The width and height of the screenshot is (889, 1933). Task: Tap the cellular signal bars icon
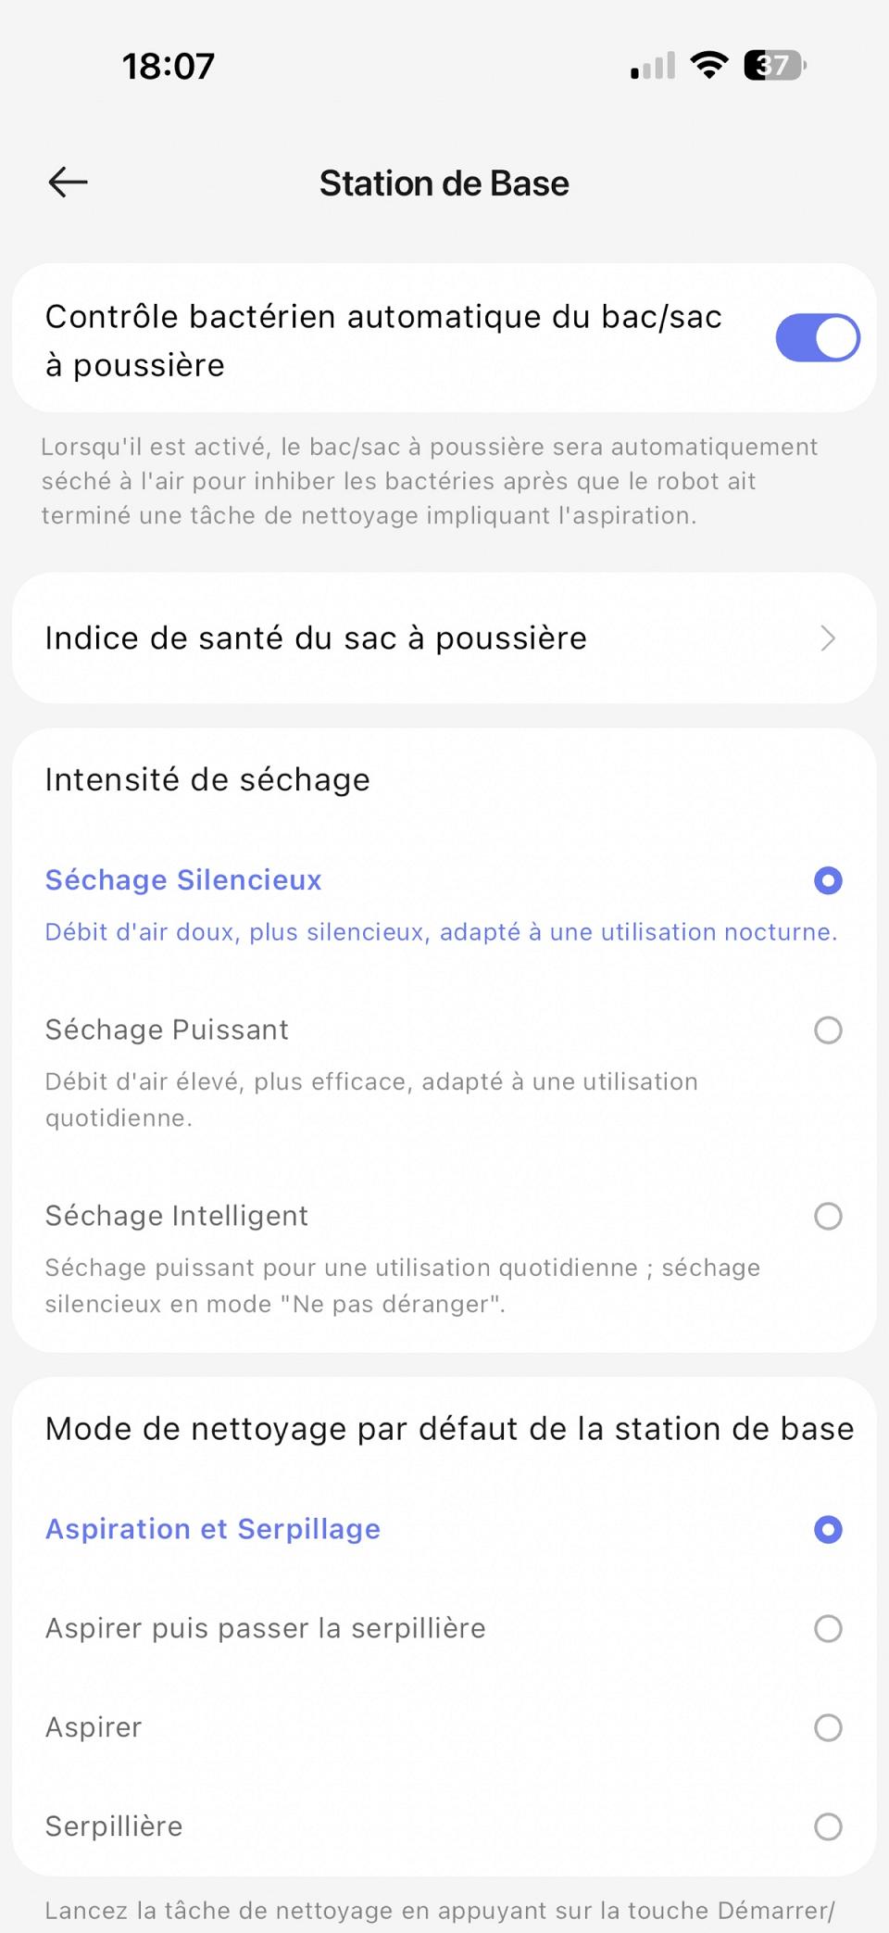point(653,67)
